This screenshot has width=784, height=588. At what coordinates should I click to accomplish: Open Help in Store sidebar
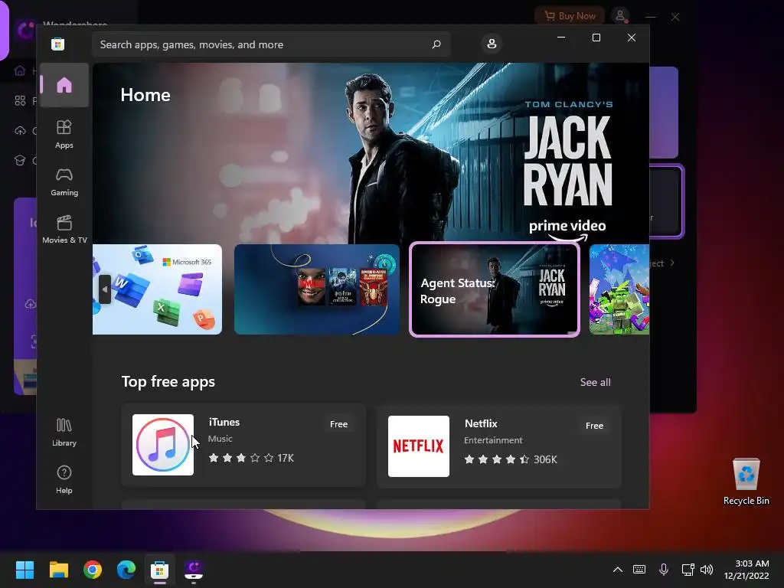point(64,480)
